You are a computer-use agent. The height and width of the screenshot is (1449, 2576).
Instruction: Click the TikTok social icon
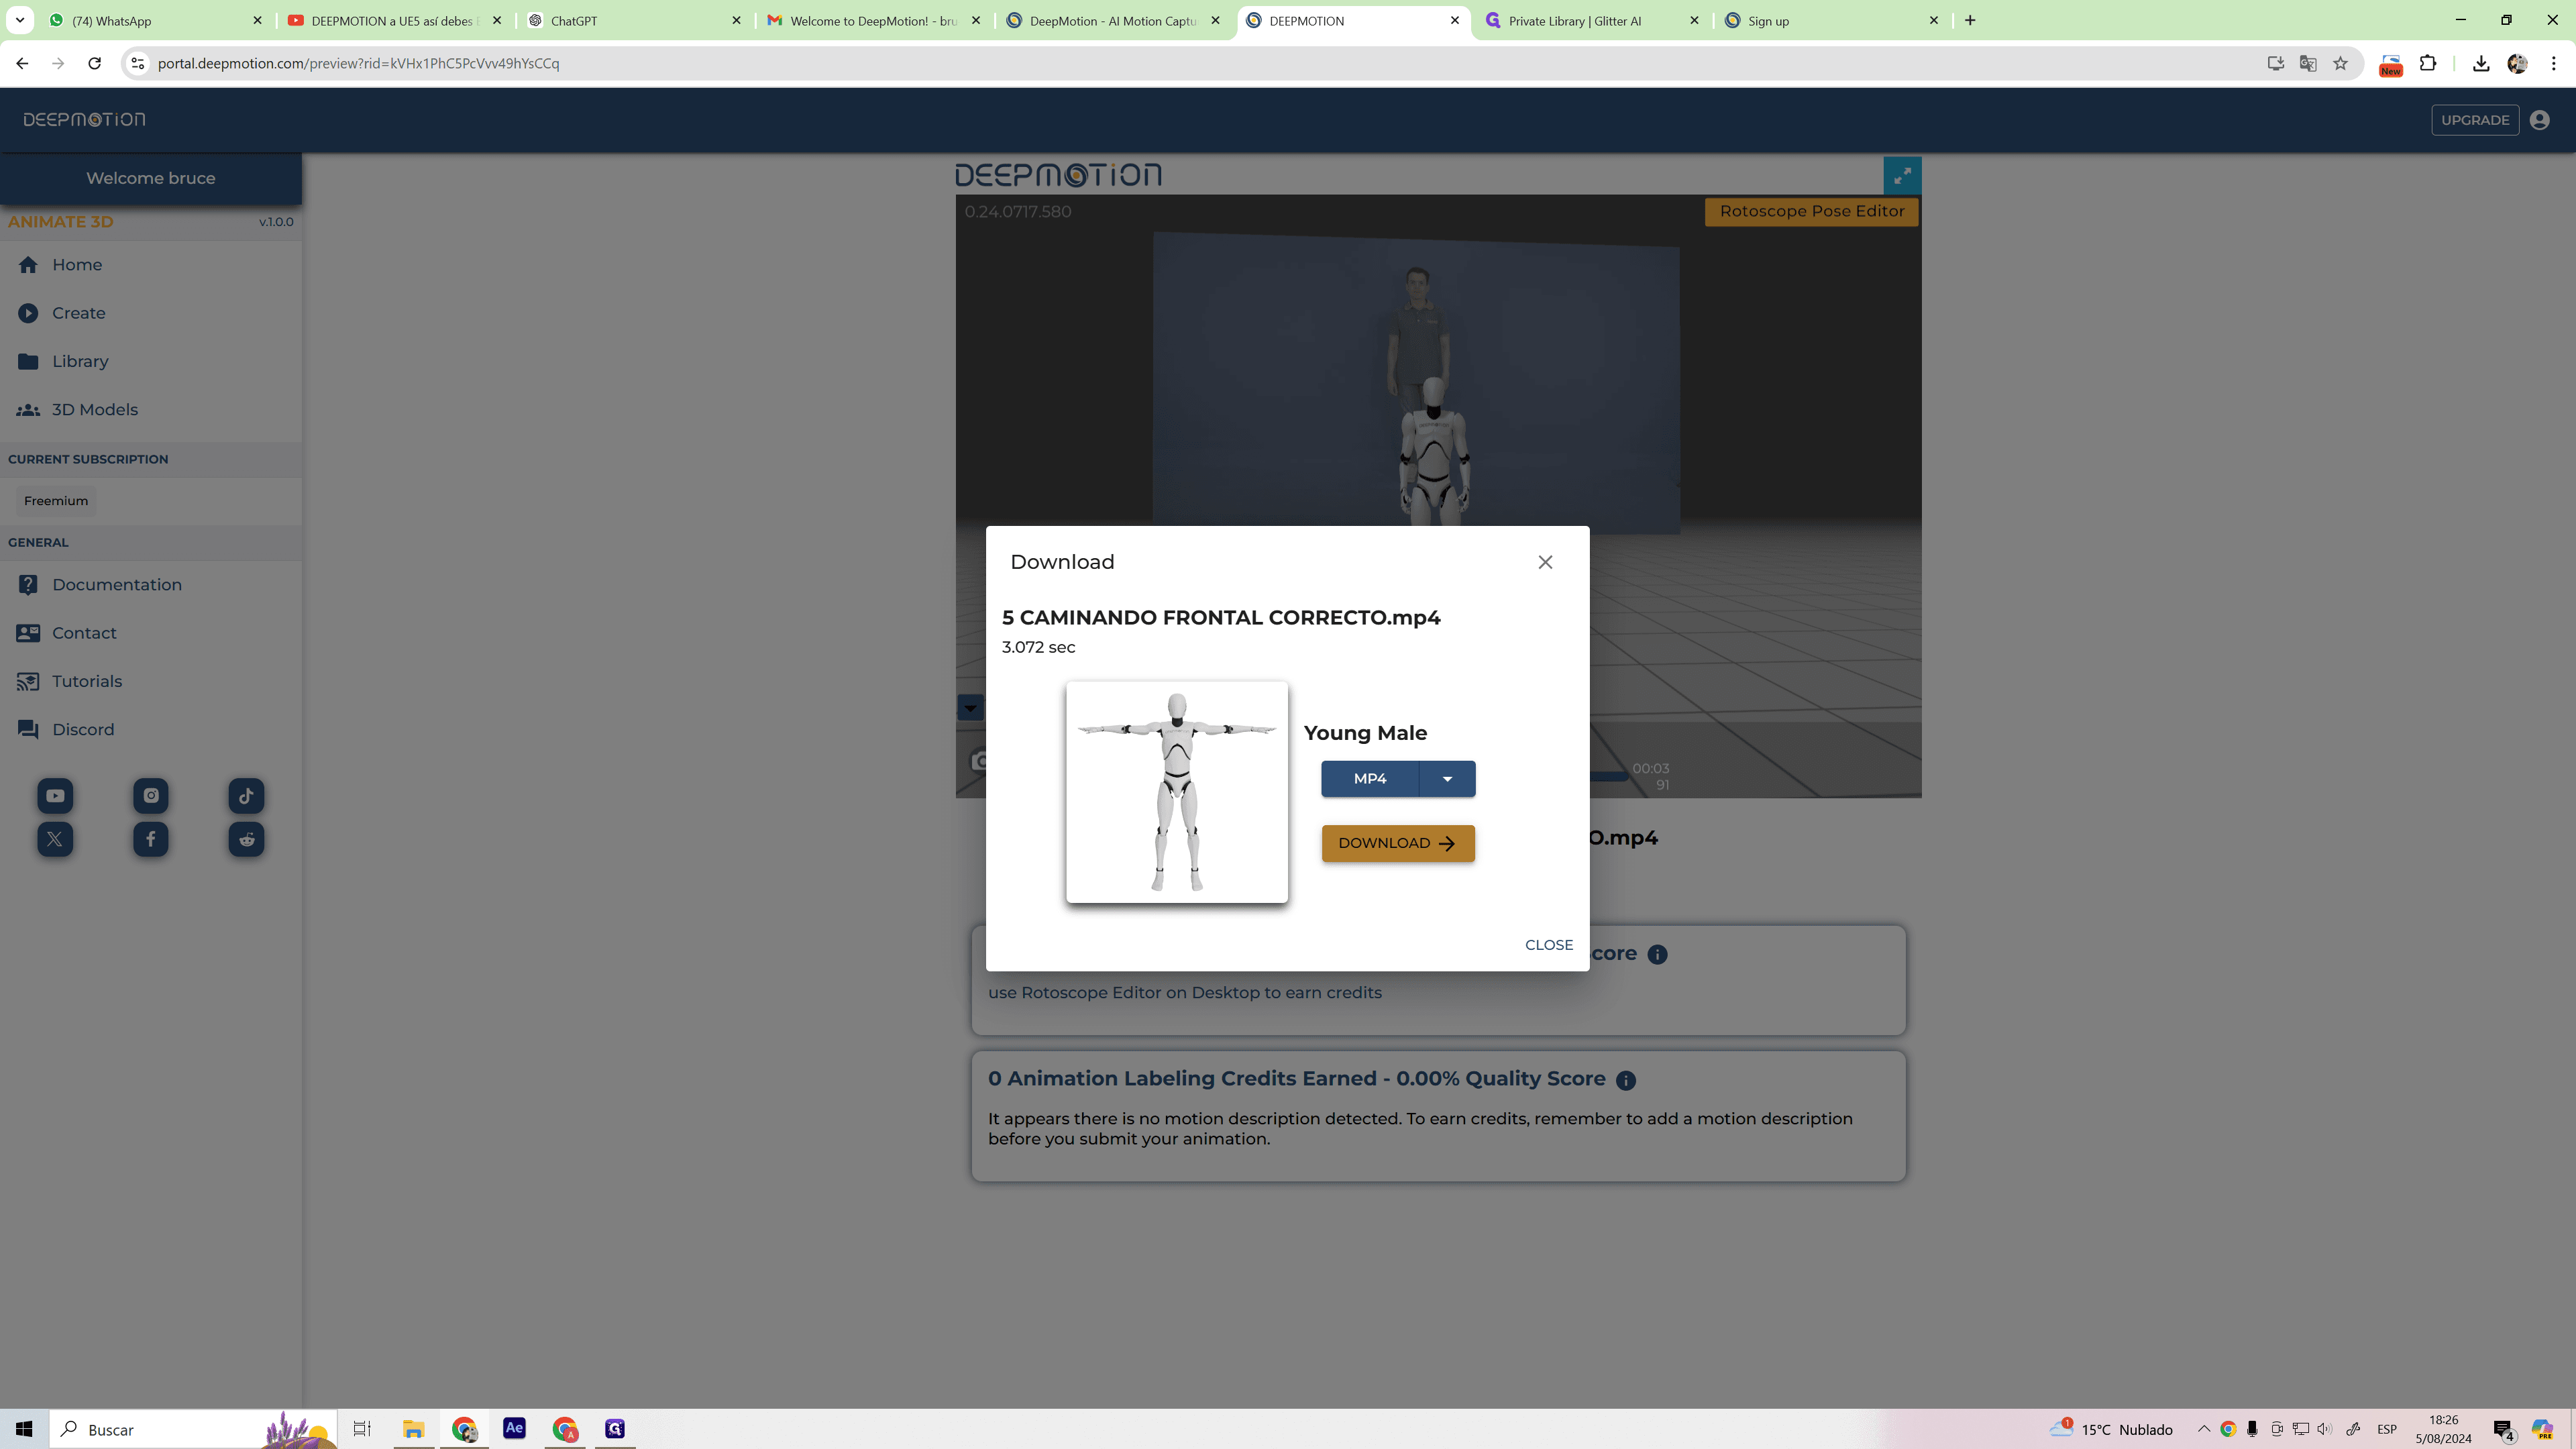tap(246, 796)
